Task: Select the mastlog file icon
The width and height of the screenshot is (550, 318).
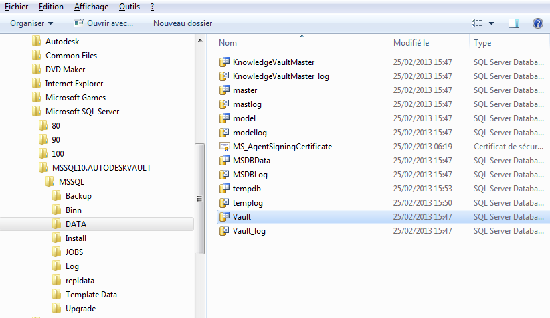Action: click(x=225, y=104)
